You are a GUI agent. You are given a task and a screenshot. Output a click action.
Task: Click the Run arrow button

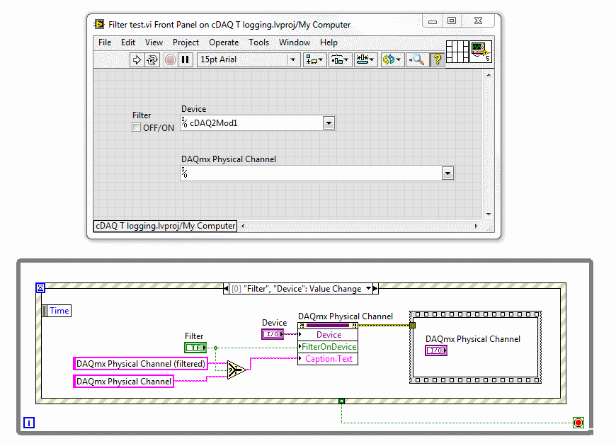point(137,59)
